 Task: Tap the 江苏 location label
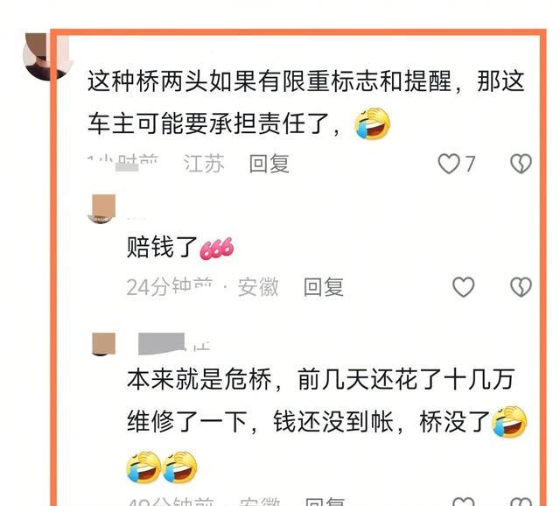tap(204, 164)
